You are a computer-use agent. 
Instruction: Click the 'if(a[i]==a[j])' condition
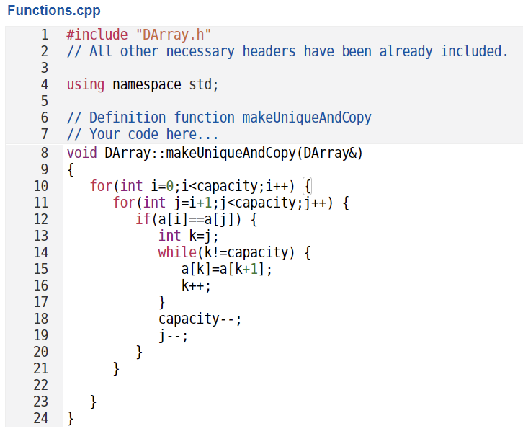coord(188,219)
